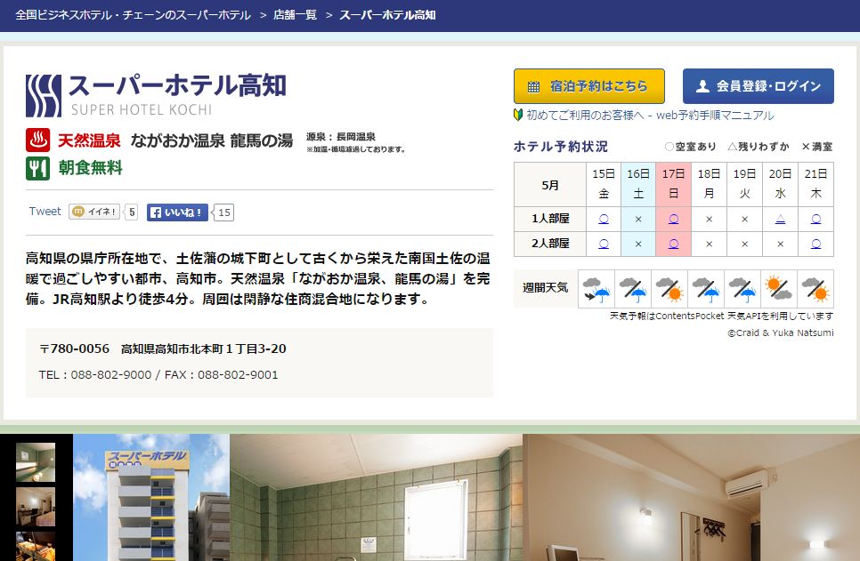Viewport: 860px width, 561px height.
Task: Click the mixi イイネ! button
Action: tap(94, 212)
